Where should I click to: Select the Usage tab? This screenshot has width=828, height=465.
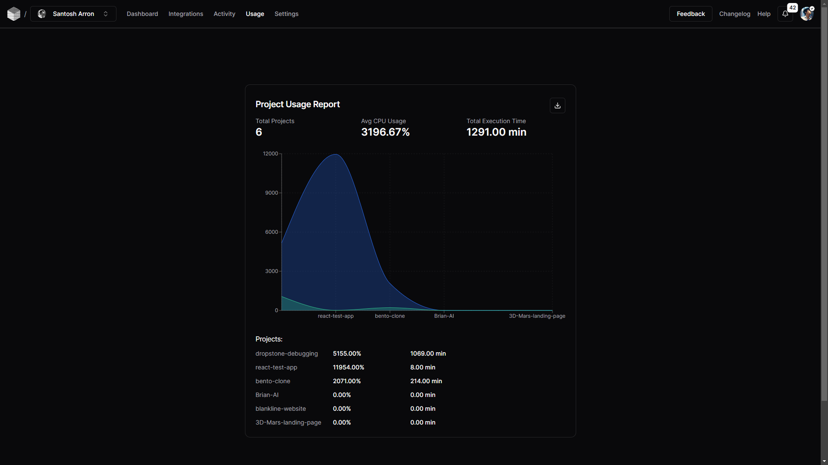click(255, 14)
